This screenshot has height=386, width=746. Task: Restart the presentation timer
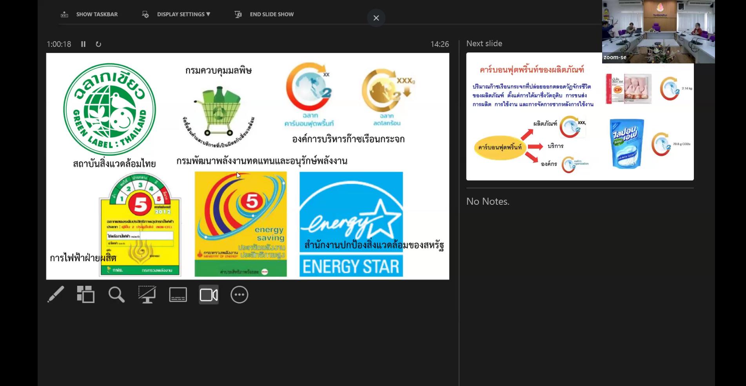pyautogui.click(x=98, y=44)
